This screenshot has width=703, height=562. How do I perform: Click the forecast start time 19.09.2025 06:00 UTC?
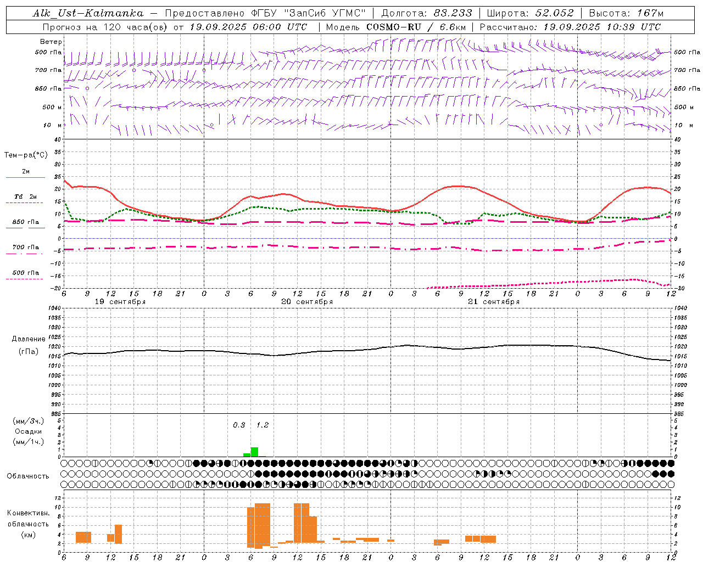click(248, 27)
